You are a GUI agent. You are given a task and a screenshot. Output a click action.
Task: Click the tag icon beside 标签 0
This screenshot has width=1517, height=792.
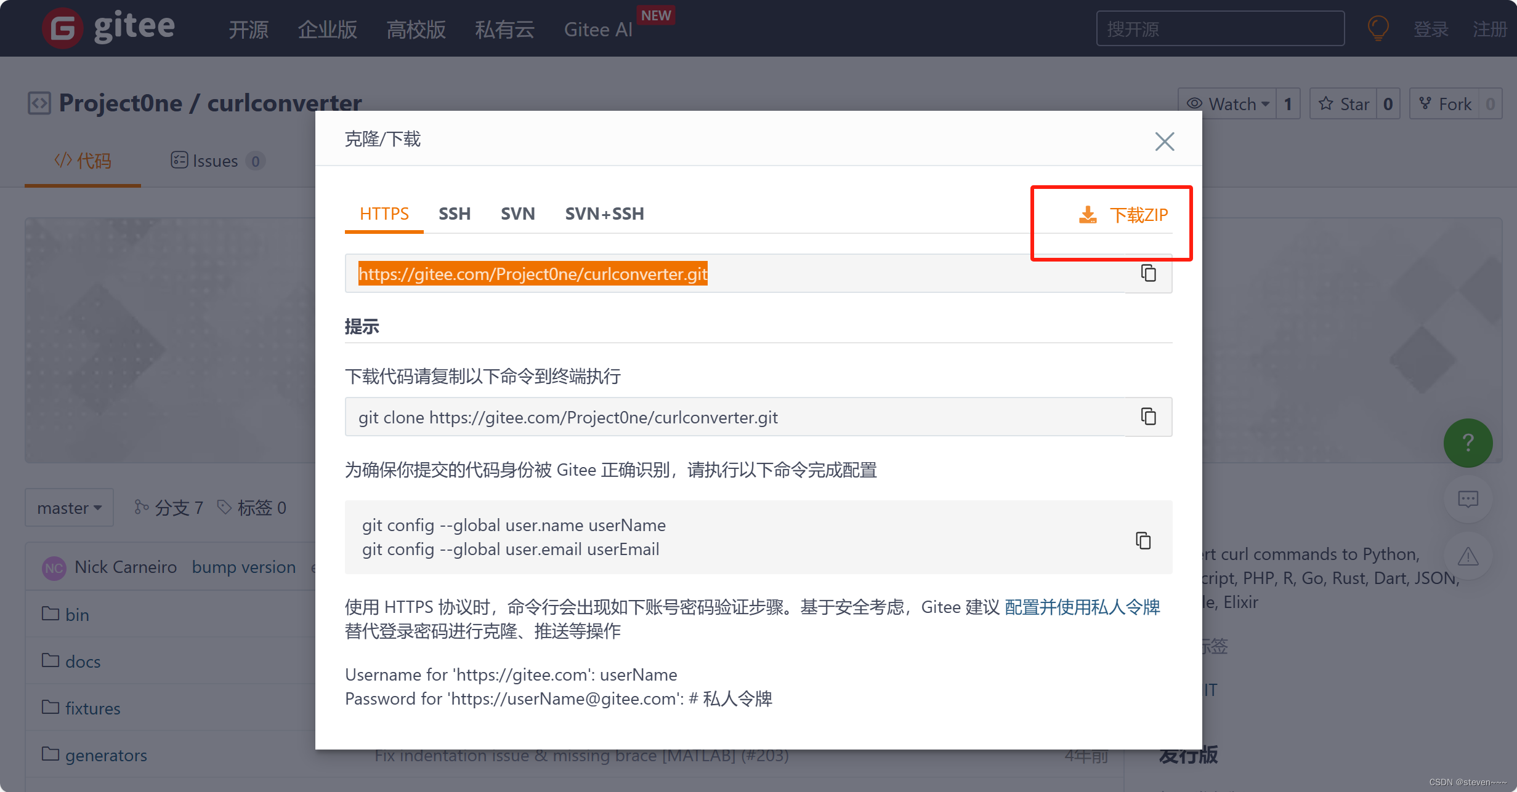225,506
